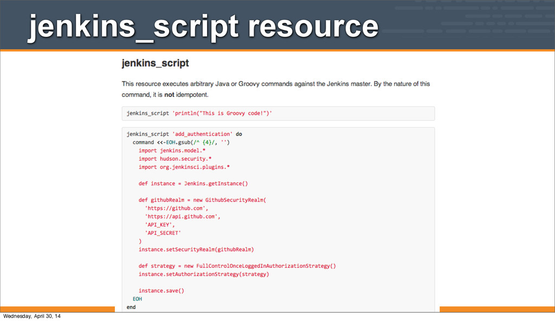Screen dimensions: 555x321
Task: Select the 'API_SECRET' string argument
Action: 163,233
